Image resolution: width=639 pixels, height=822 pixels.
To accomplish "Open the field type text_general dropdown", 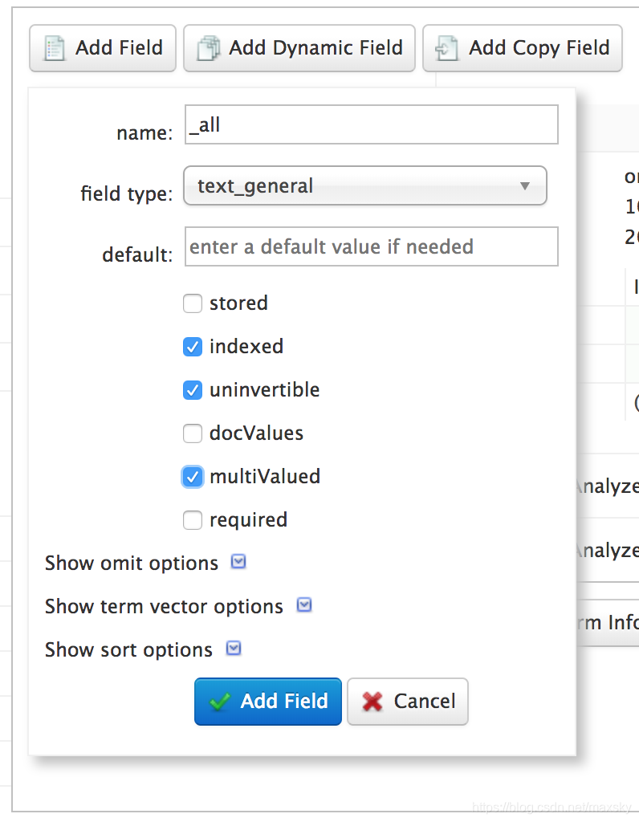I will [365, 185].
